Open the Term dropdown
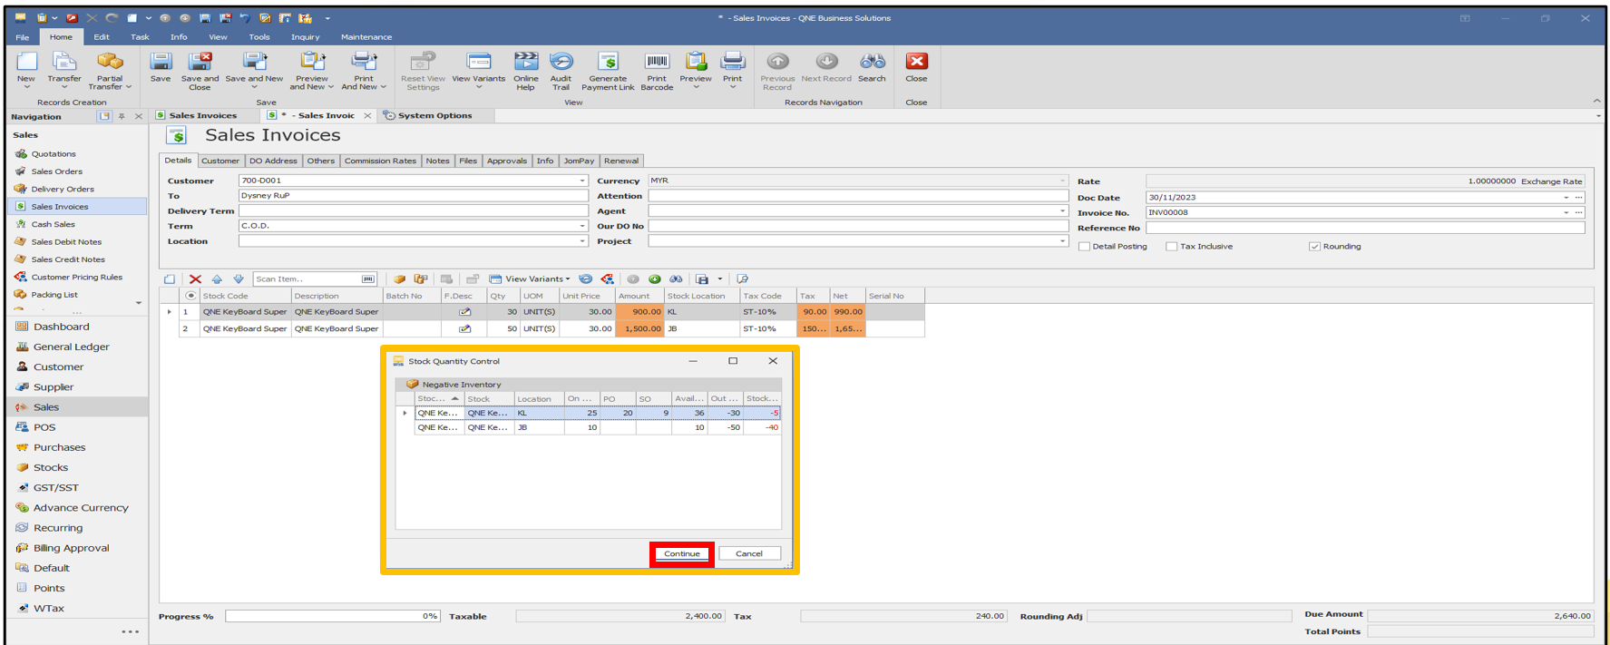 click(582, 226)
